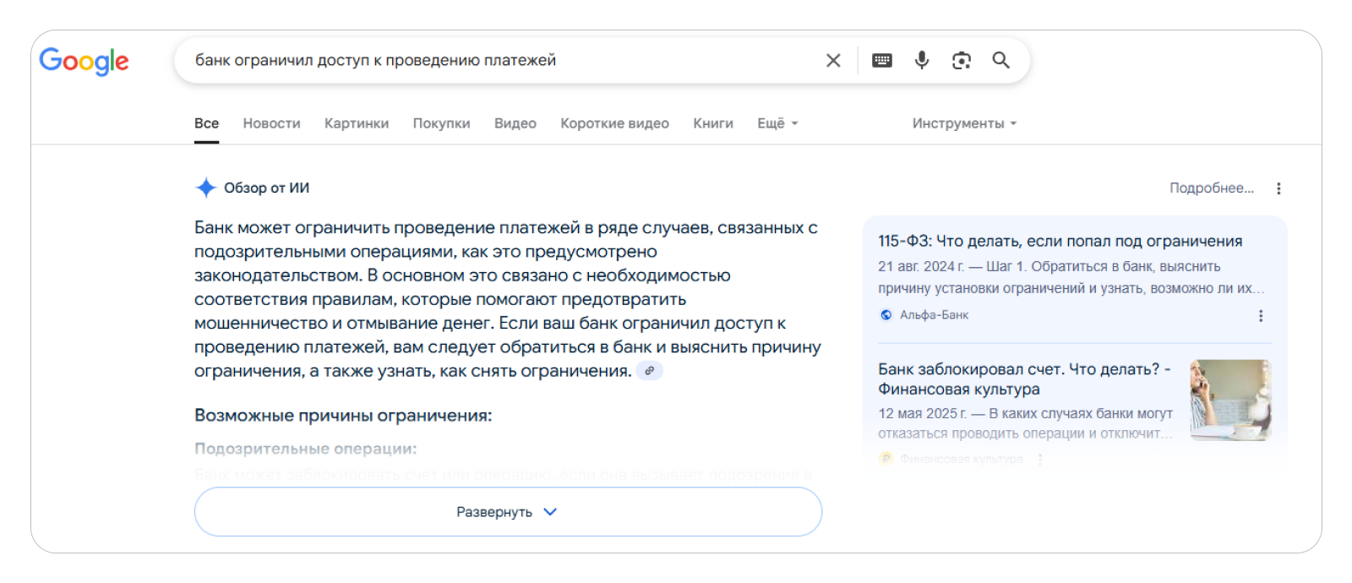The width and height of the screenshot is (1352, 583).
Task: Open three-dot menu for Альфа-Банк result
Action: tap(1261, 315)
